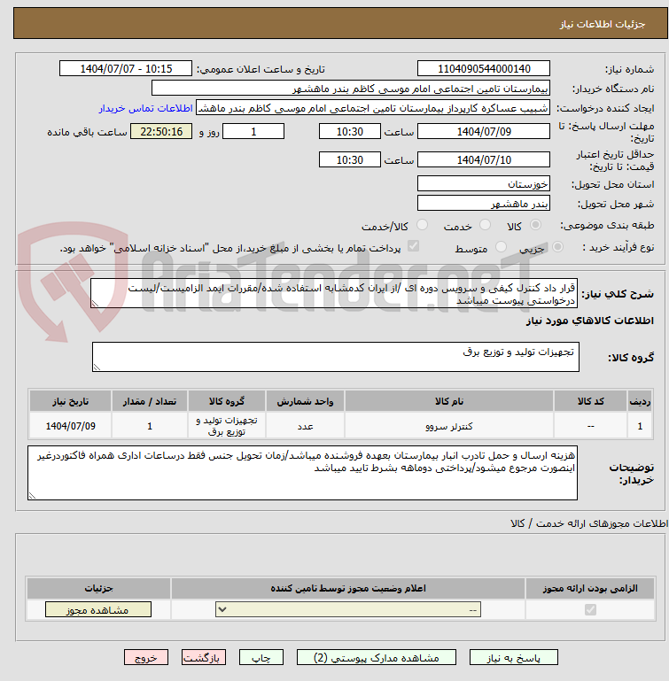
Task: Click the price validity date 1404/07/10 field
Action: (484, 159)
